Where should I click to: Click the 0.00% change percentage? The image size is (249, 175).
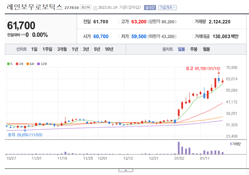tap(40, 35)
